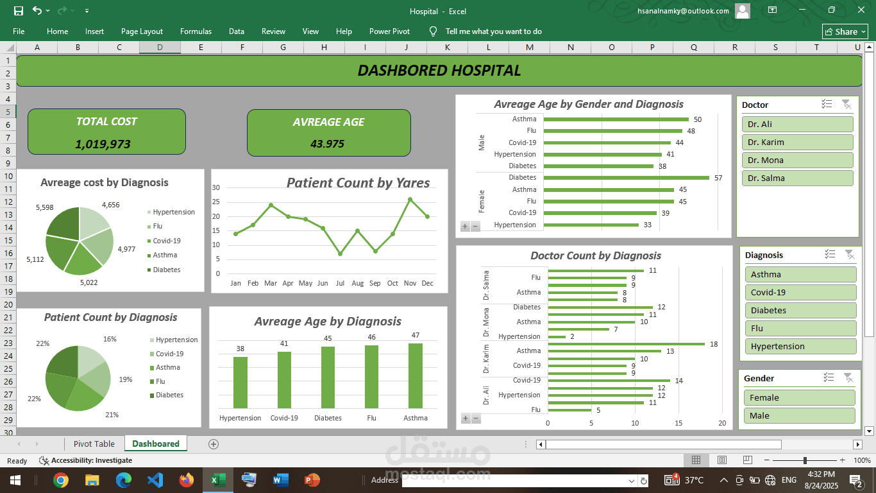Open PowerPoint from the taskbar
The height and width of the screenshot is (493, 876).
tap(312, 480)
